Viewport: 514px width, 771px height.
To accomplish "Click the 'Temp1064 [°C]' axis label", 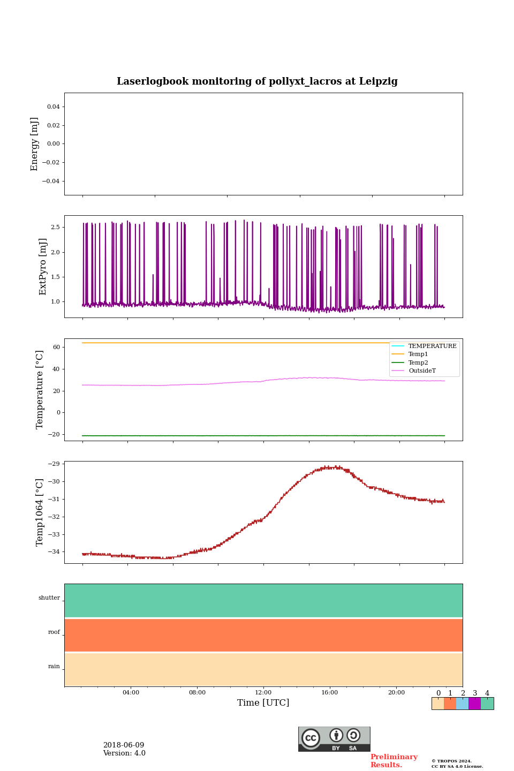I will (x=40, y=512).
